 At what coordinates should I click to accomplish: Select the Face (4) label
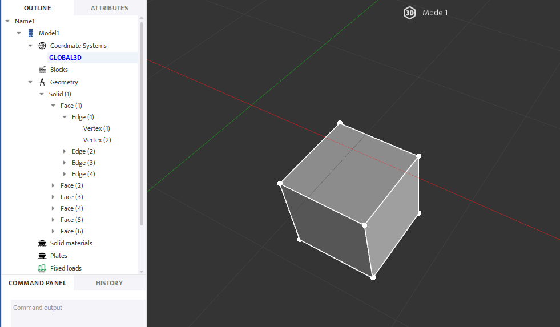(x=72, y=208)
